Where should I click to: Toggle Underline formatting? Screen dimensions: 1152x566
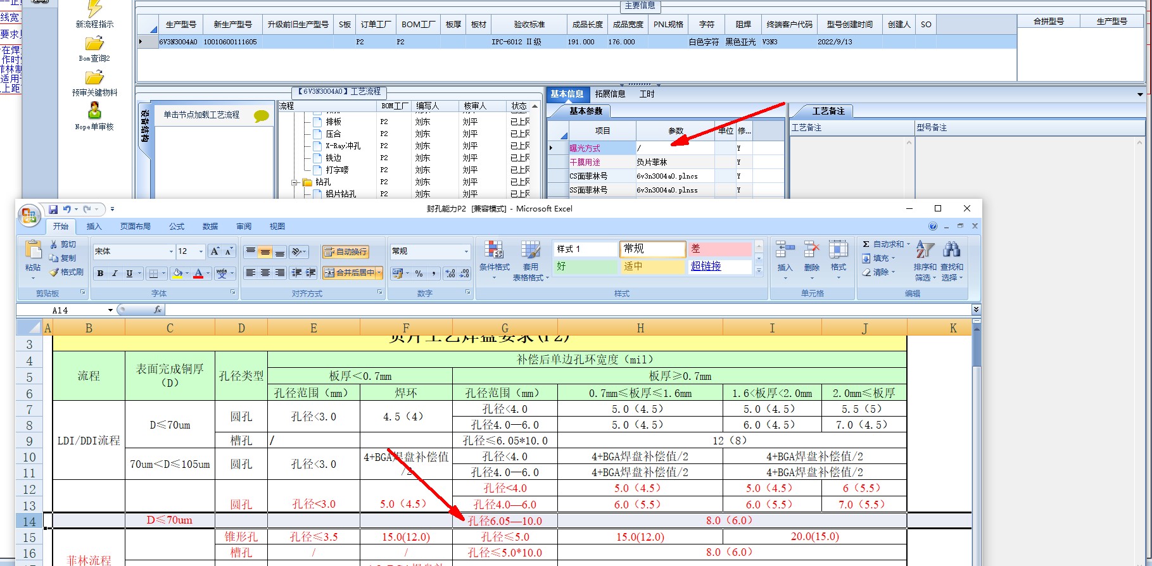point(129,274)
